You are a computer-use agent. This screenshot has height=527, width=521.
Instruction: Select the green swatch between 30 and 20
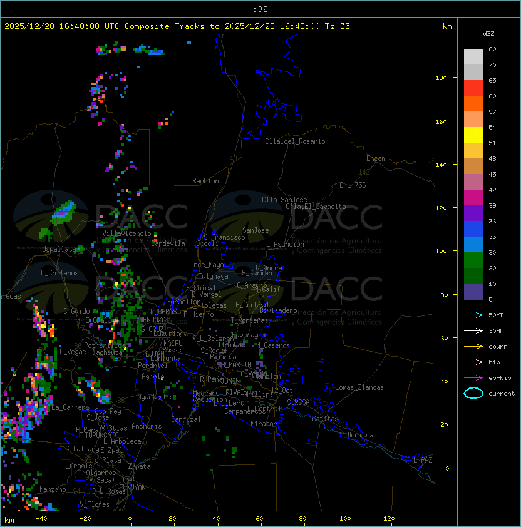pyautogui.click(x=473, y=260)
